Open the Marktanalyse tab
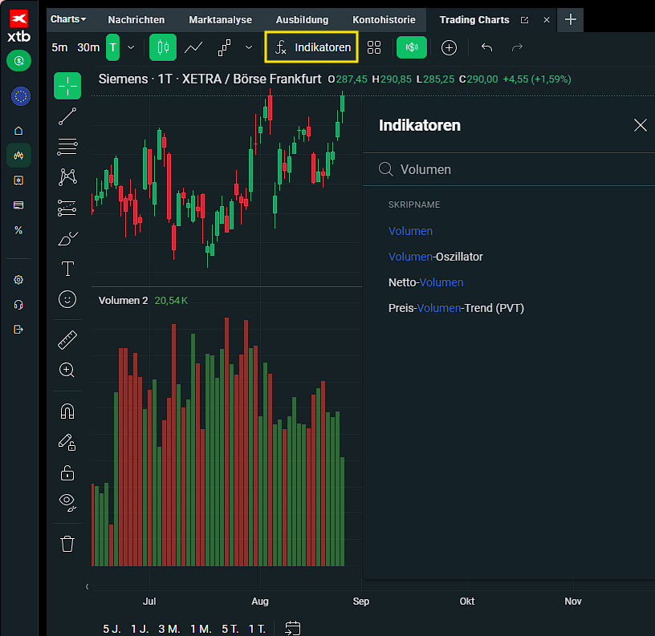 click(x=220, y=19)
